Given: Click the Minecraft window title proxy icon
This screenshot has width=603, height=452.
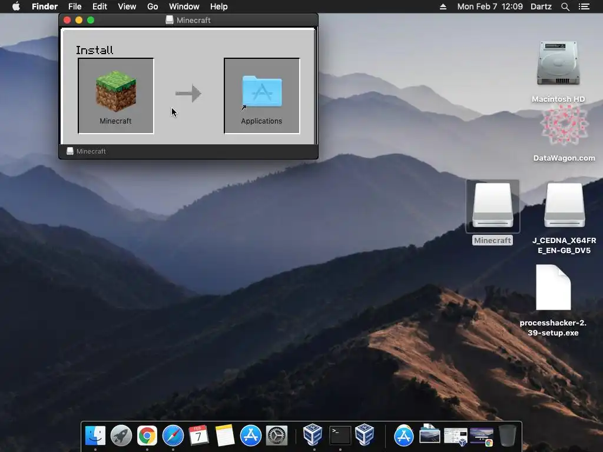Looking at the screenshot, I should (x=169, y=20).
